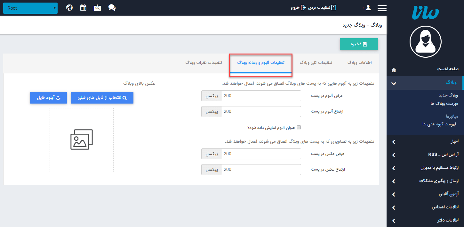Click the home icon next to صفحه نخست
464x227 pixels.
click(x=394, y=70)
